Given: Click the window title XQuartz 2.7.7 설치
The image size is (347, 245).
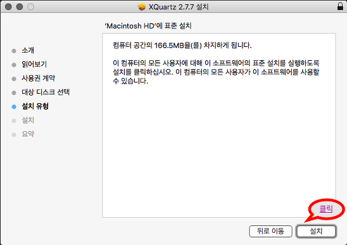Looking at the screenshot, I should point(179,7).
